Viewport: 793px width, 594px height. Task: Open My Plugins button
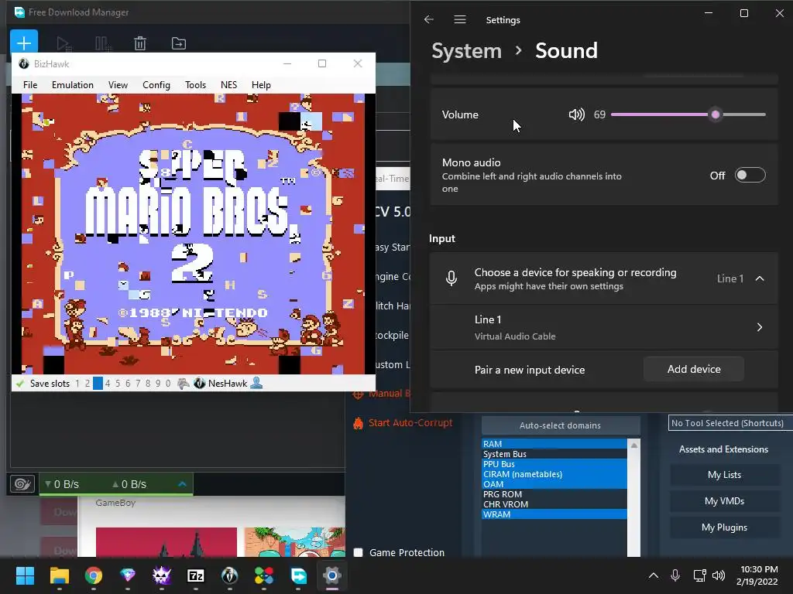pyautogui.click(x=724, y=527)
